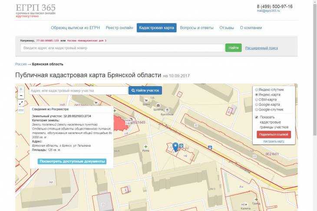
Task: Click the blue location pin marker
Action: (x=175, y=147)
